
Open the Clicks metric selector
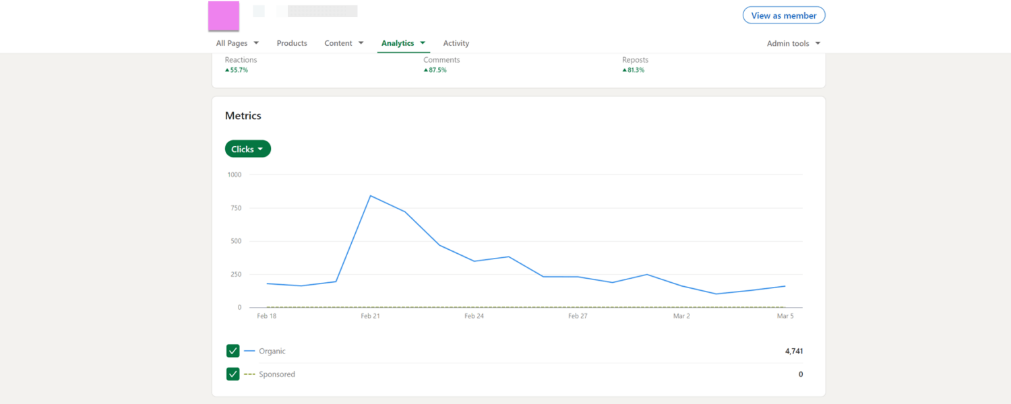247,148
